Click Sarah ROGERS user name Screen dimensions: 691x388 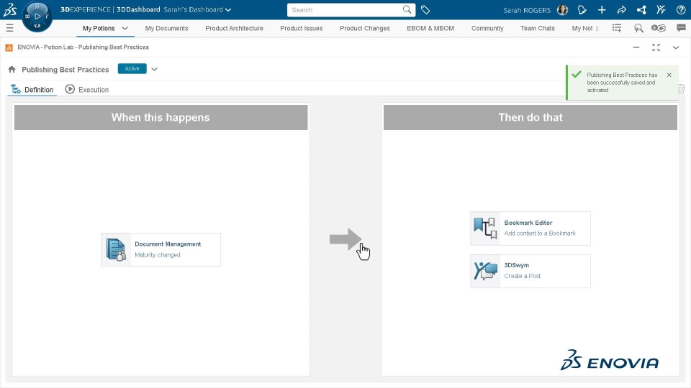pyautogui.click(x=527, y=9)
